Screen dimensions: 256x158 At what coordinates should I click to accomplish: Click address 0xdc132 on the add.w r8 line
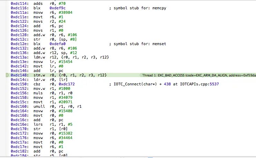(x=20, y=48)
